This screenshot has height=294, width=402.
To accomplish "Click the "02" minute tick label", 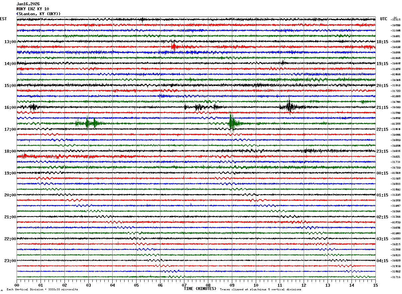I will point(64,285).
